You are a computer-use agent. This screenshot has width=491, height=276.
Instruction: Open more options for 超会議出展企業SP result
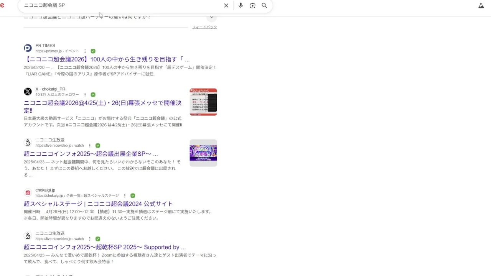[90, 146]
